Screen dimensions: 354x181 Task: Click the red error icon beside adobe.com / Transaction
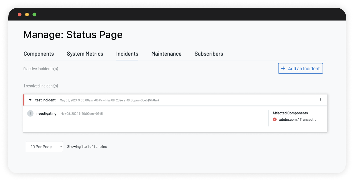275,120
